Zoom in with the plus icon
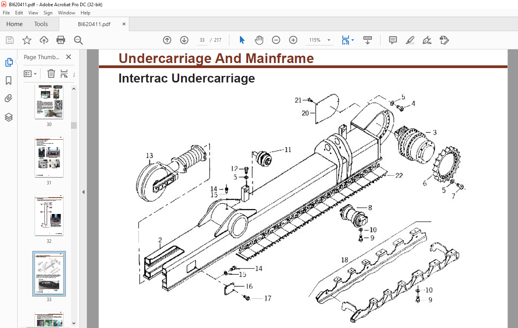The height and width of the screenshot is (328, 518). (293, 40)
